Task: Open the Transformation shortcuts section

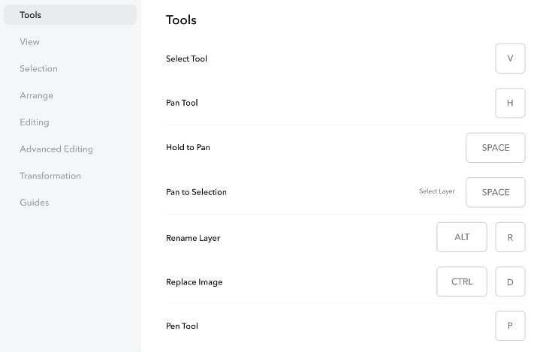Action: [50, 176]
